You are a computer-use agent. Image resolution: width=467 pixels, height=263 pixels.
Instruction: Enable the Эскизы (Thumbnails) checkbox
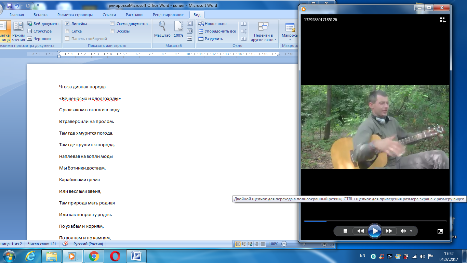click(112, 31)
